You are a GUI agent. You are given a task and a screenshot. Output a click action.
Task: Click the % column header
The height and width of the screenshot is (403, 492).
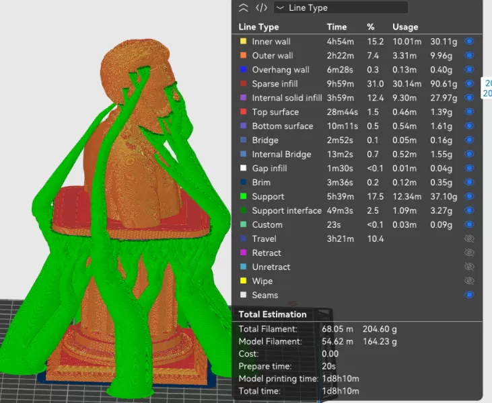(x=371, y=27)
